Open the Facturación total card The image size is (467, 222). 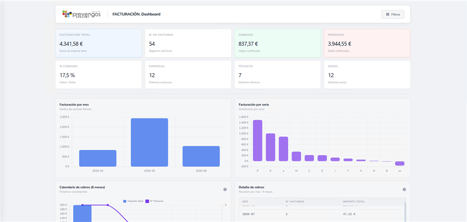[99, 43]
